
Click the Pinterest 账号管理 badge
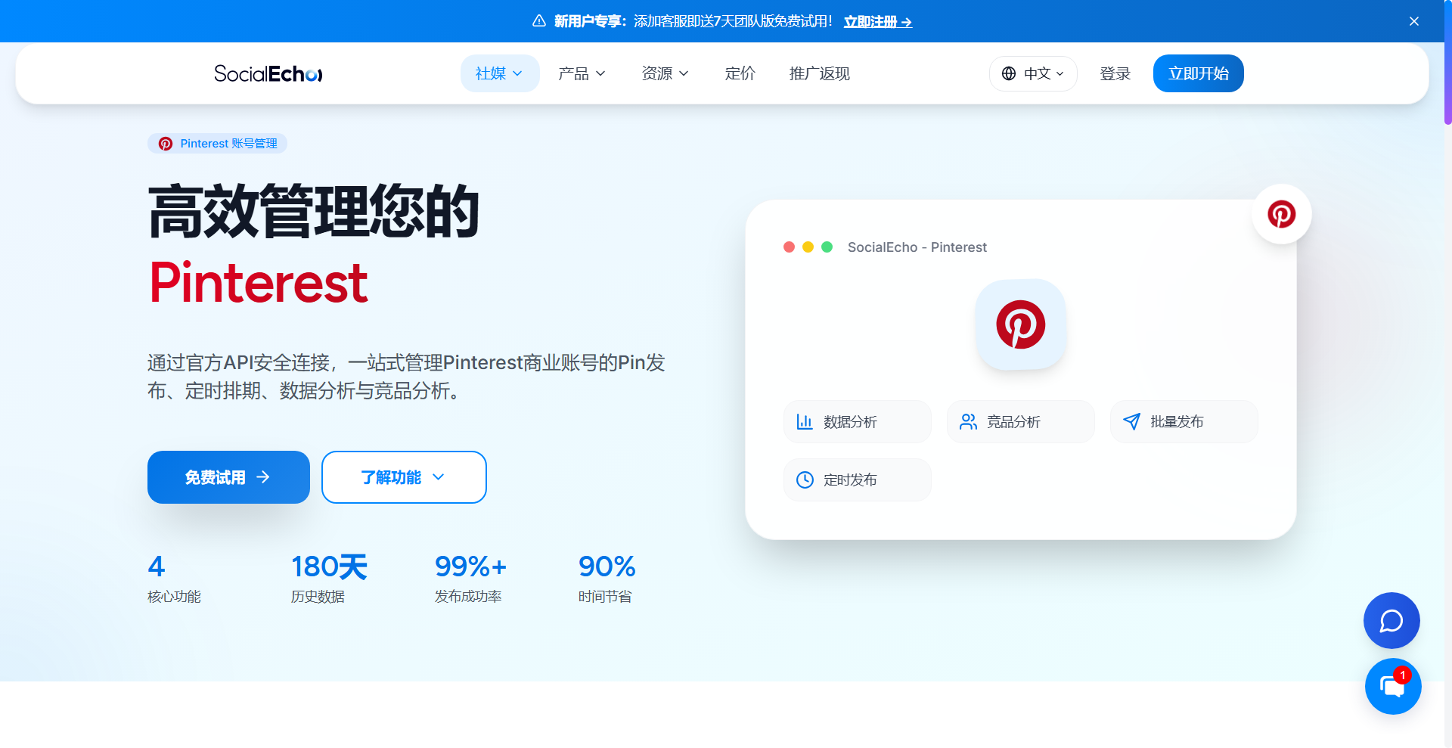click(217, 144)
